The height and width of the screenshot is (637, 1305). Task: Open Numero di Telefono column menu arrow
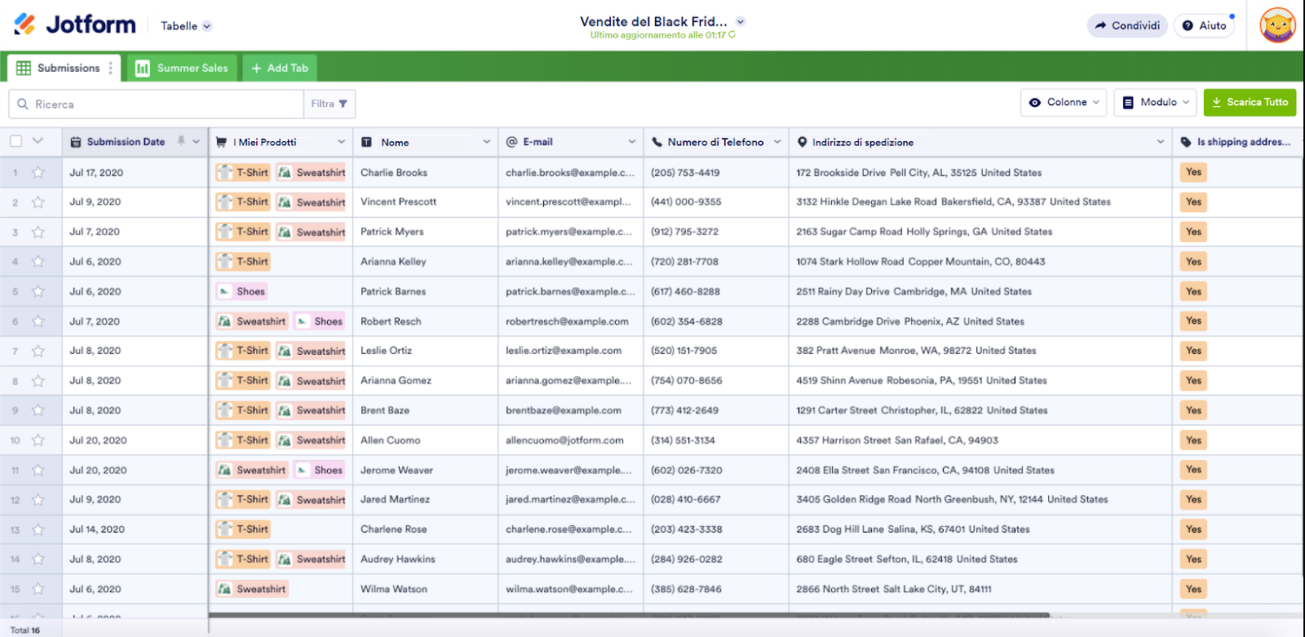(x=776, y=142)
